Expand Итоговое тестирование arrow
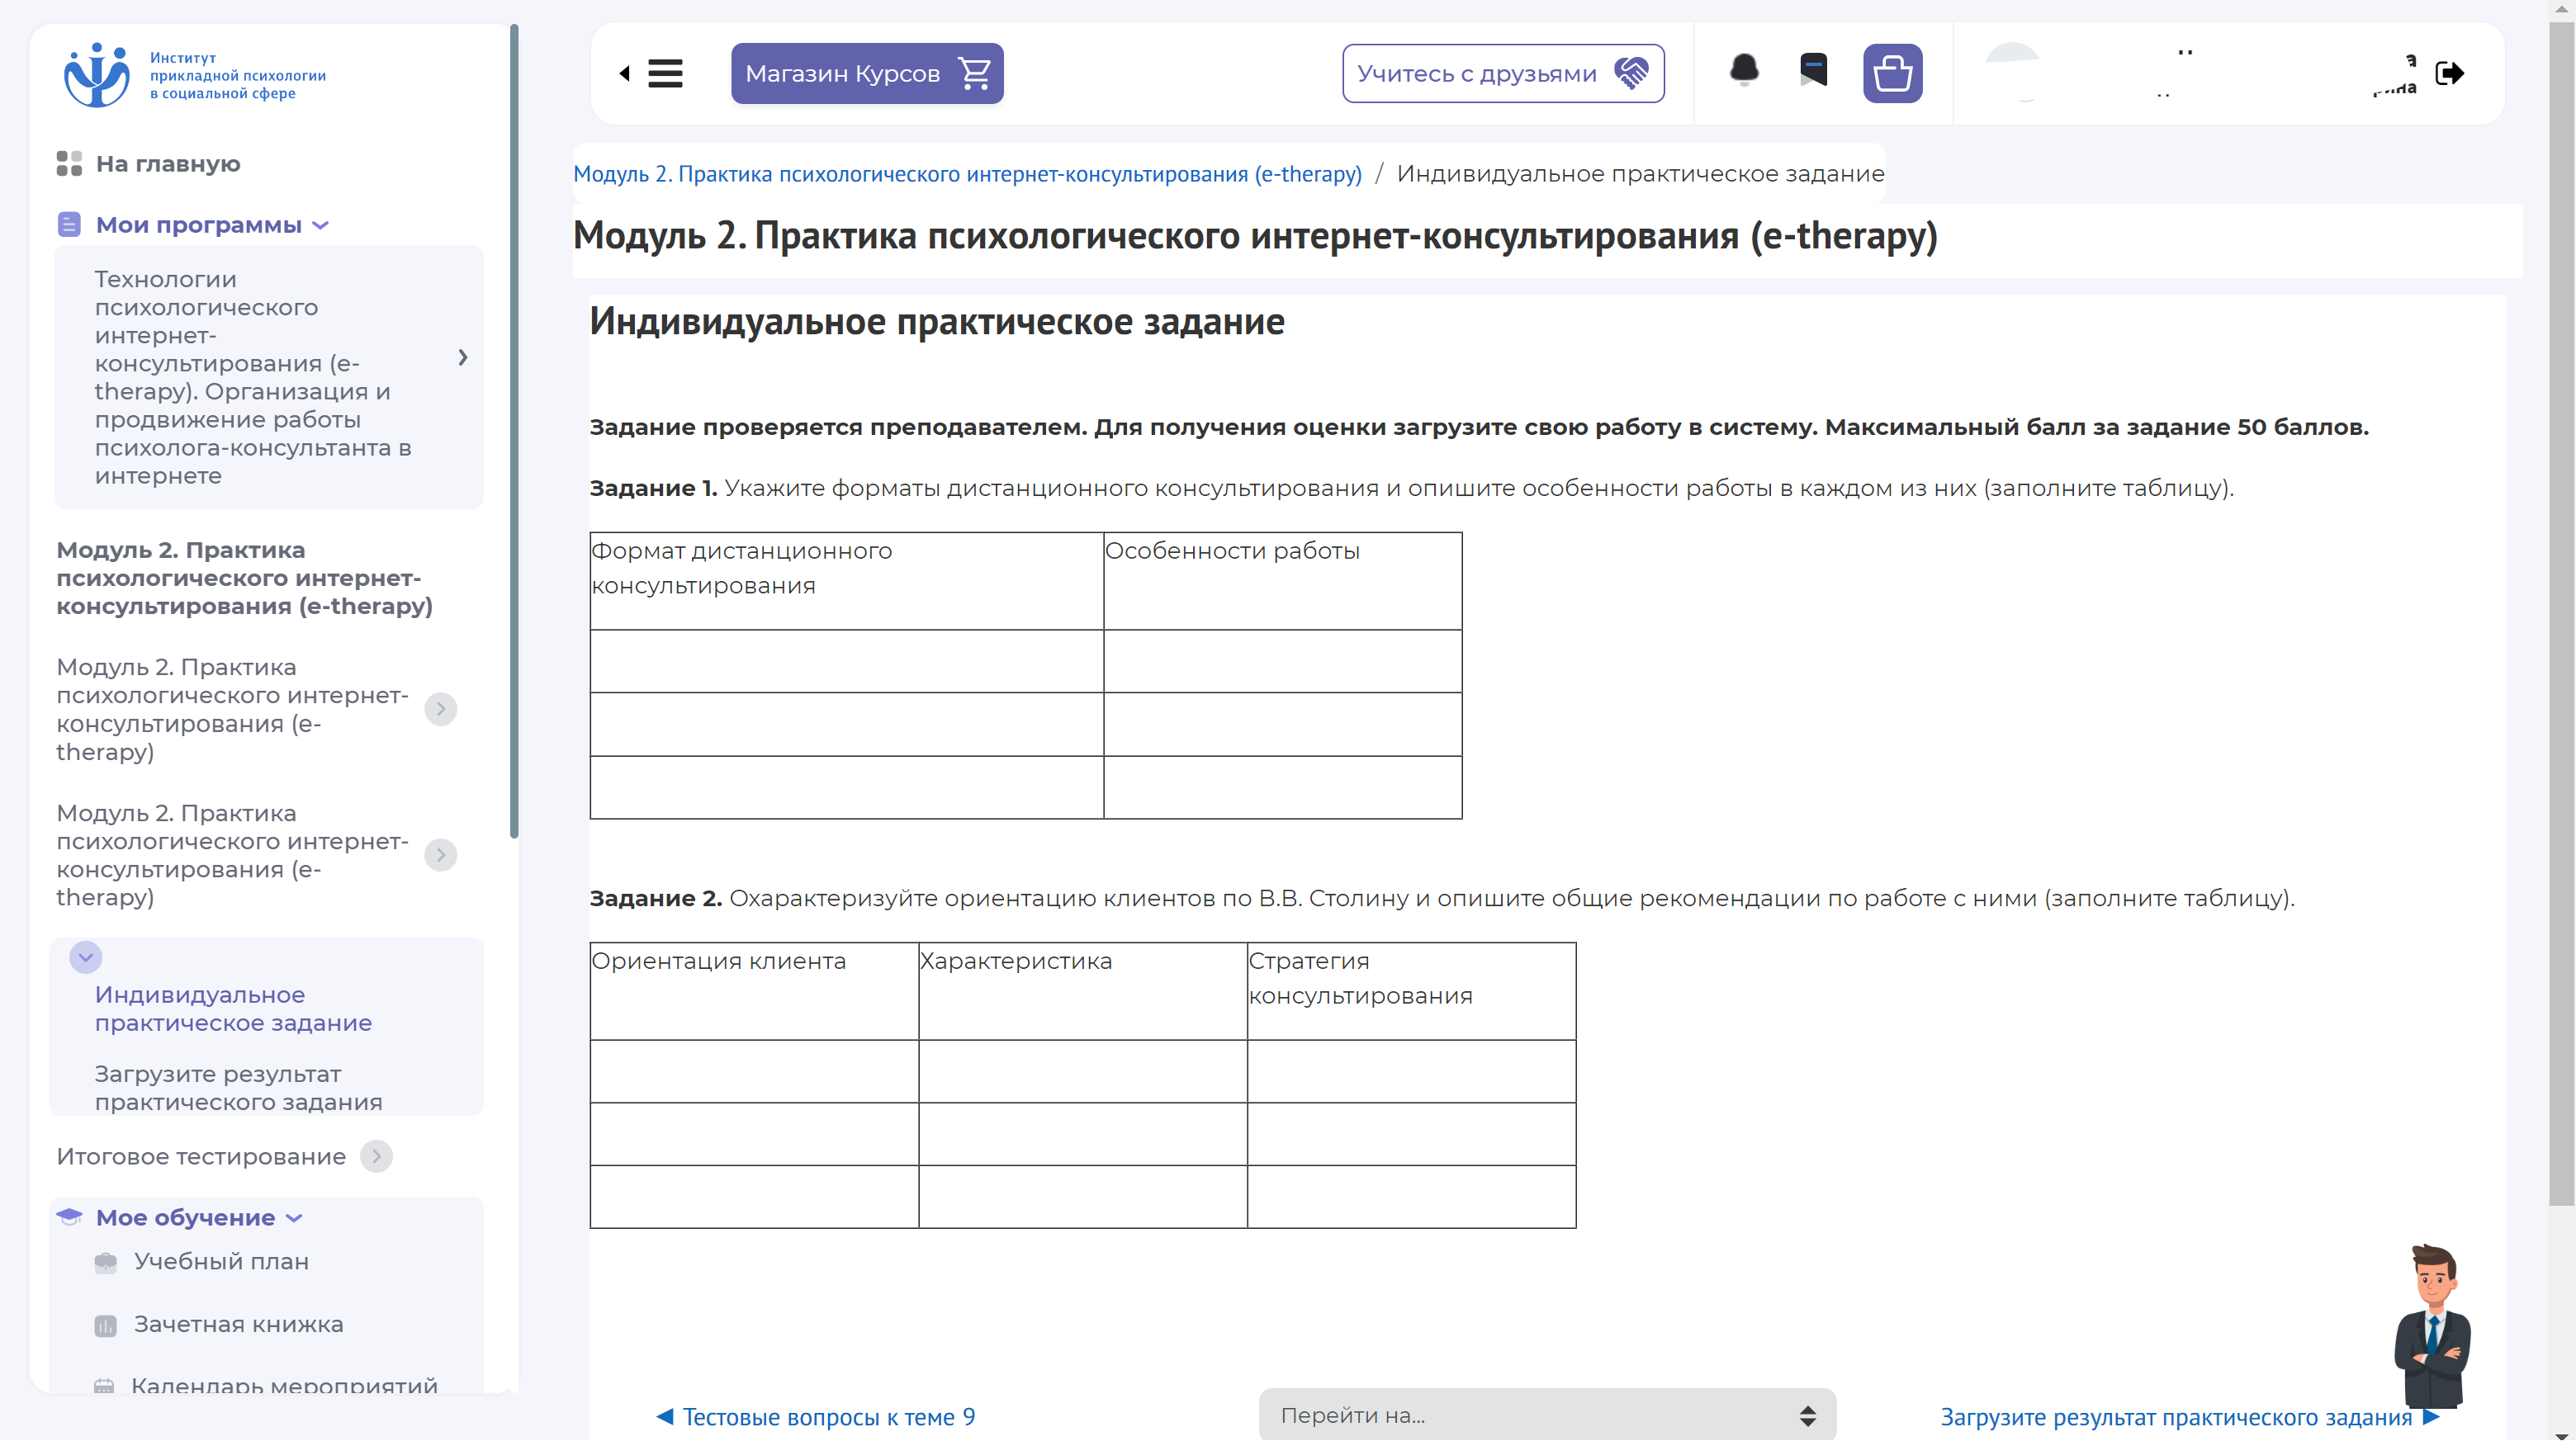Image resolution: width=2576 pixels, height=1441 pixels. 376,1156
